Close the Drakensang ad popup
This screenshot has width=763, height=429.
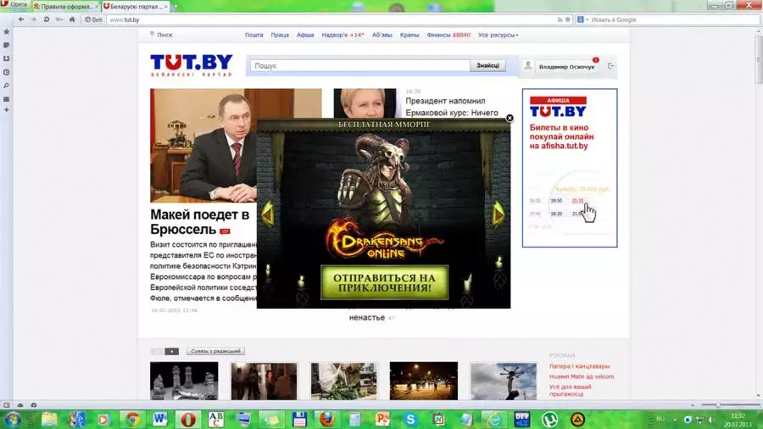(510, 118)
